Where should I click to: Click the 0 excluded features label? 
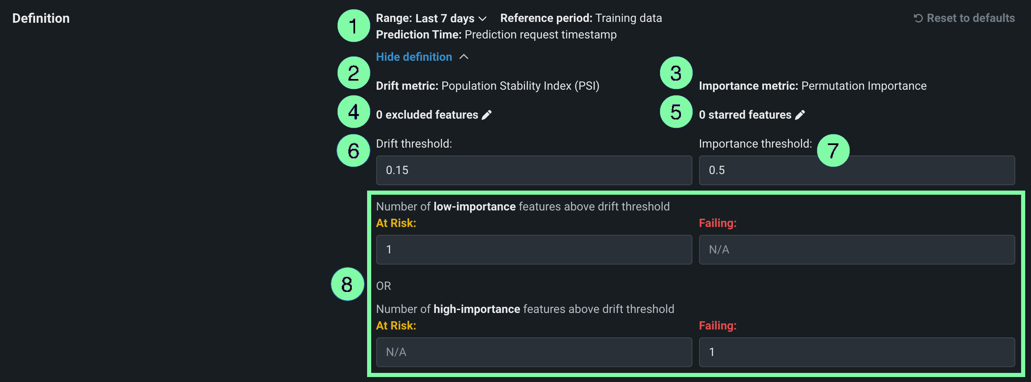pos(427,115)
